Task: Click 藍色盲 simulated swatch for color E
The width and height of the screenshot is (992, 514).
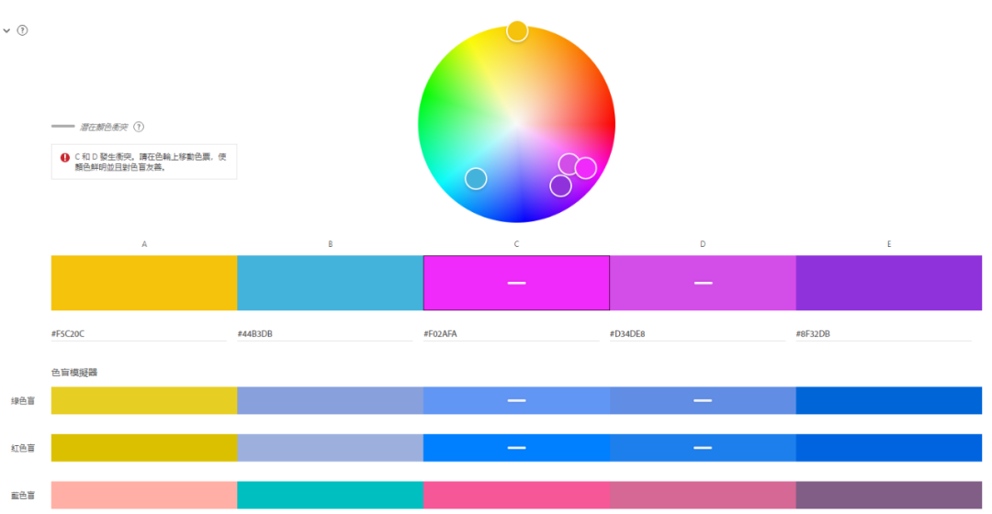Action: click(889, 495)
